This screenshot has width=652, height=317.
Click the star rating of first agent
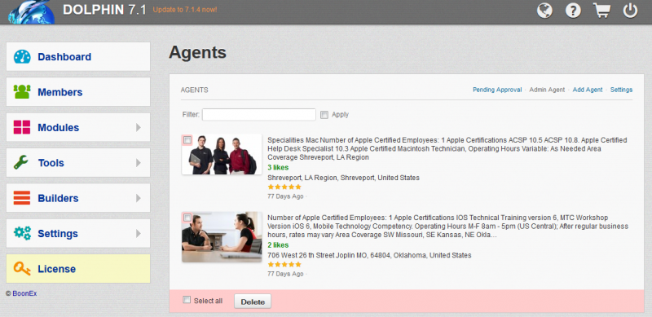tap(284, 187)
